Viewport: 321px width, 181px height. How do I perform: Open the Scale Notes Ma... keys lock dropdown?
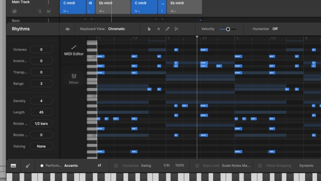click(x=236, y=166)
